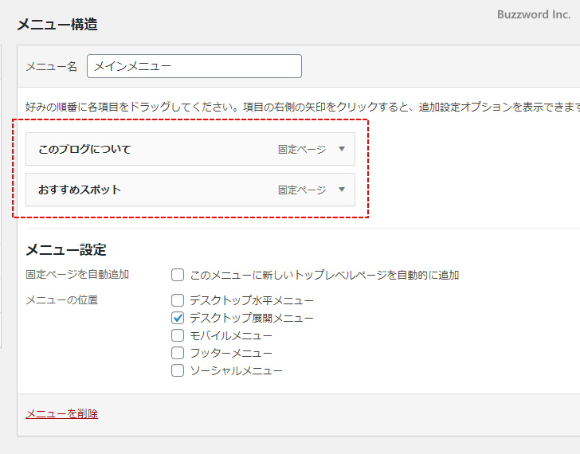Check the 新しいトップレベルページを自動的に追加 checkbox

click(178, 275)
